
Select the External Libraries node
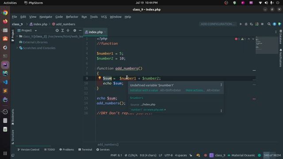point(34,42)
